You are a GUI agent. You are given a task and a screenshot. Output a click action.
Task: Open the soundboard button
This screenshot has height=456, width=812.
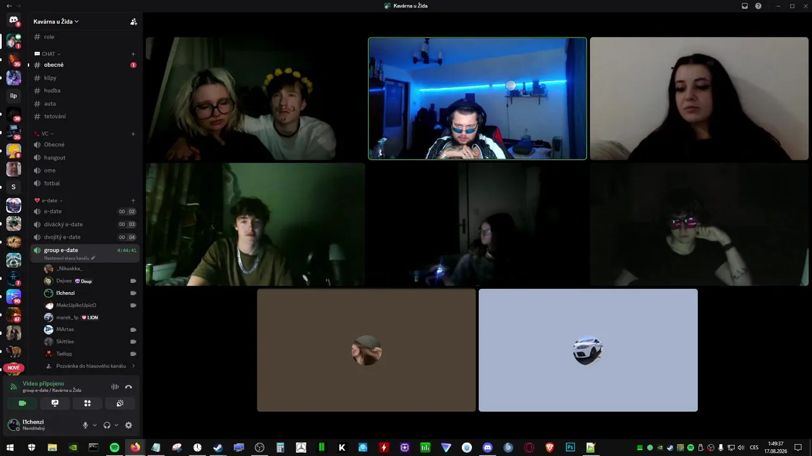[x=120, y=403]
